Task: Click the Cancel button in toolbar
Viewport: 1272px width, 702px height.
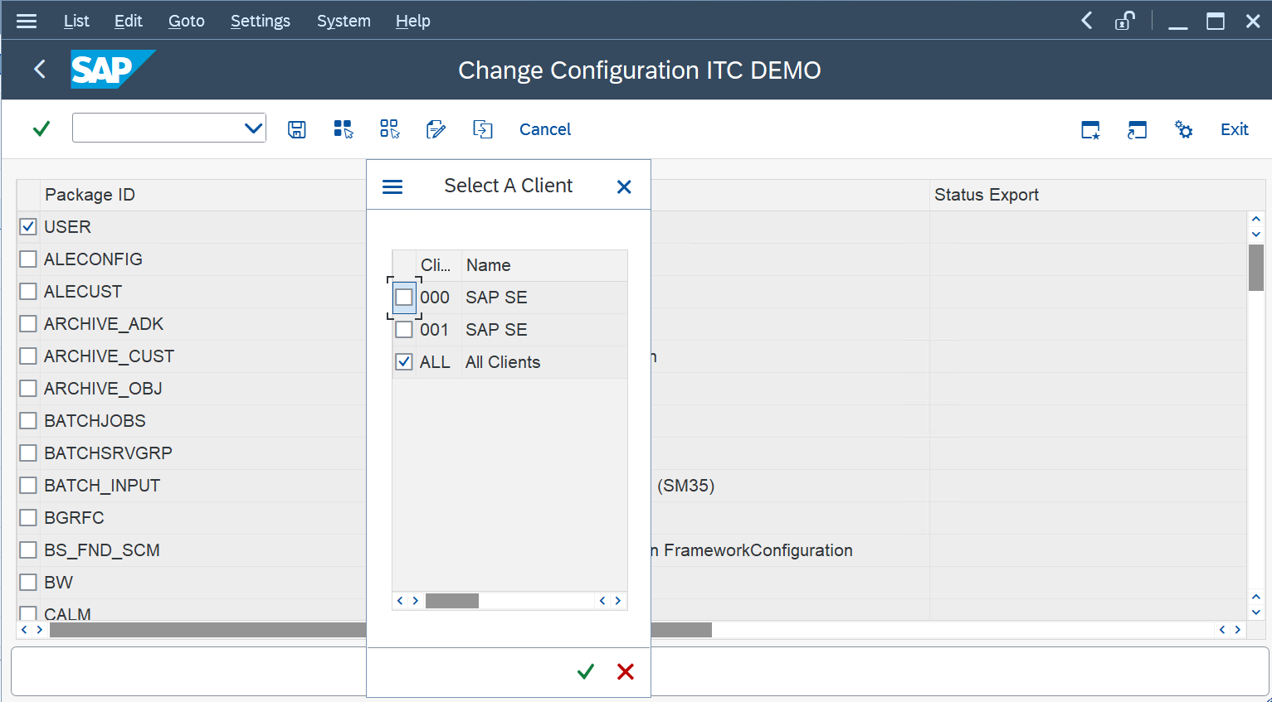Action: click(545, 129)
